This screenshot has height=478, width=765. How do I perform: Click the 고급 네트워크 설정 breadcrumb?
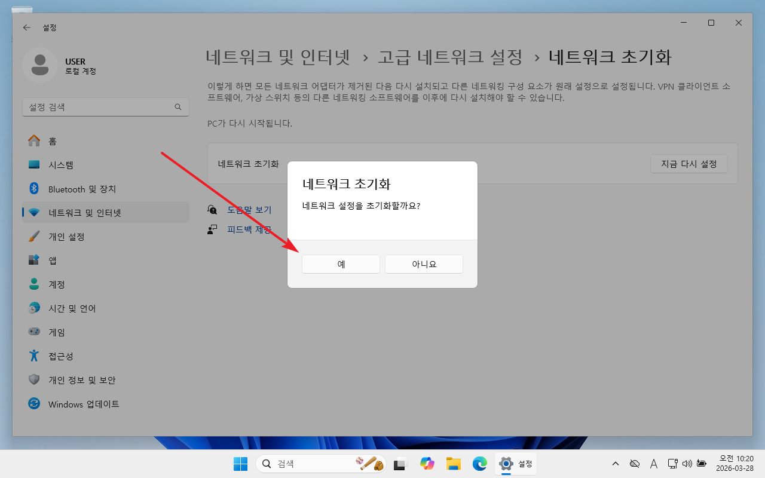(x=450, y=57)
